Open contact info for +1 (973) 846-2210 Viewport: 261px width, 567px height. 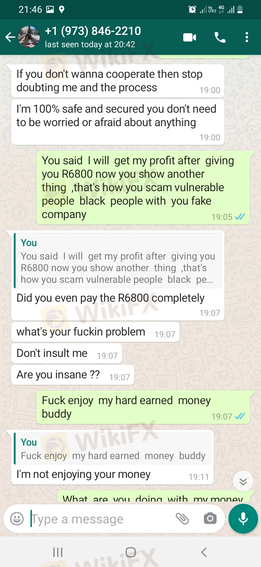pos(93,37)
